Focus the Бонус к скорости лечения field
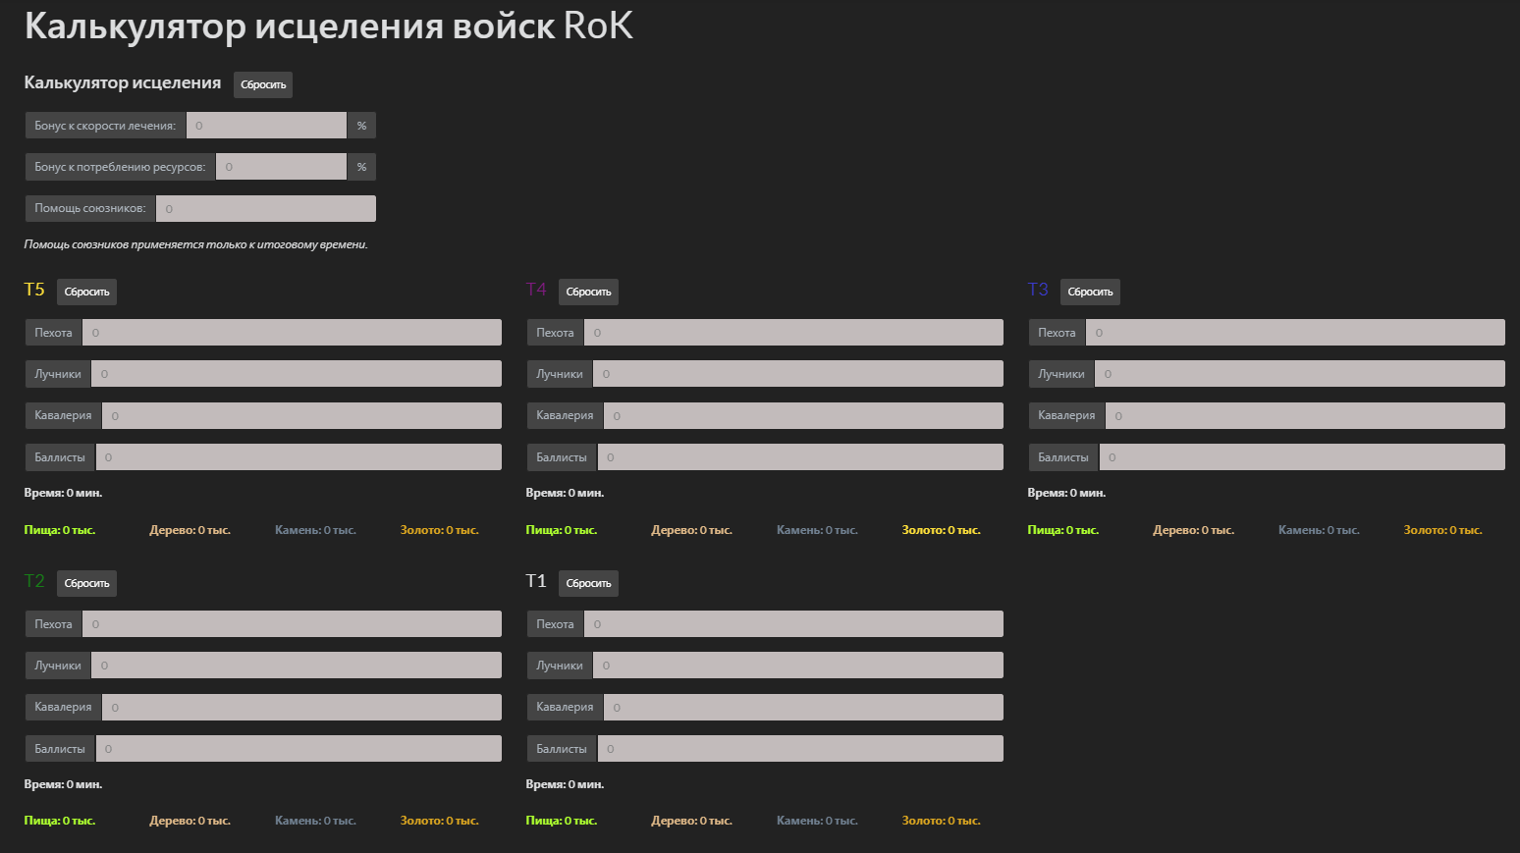The image size is (1520, 853). tap(266, 126)
